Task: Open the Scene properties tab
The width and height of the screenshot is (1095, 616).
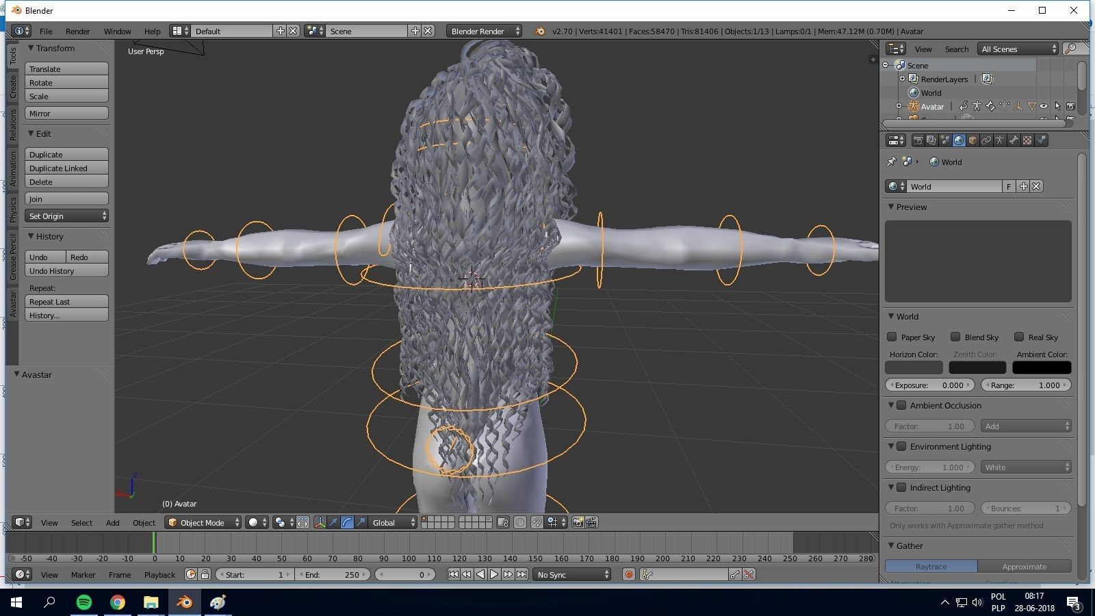Action: [945, 140]
